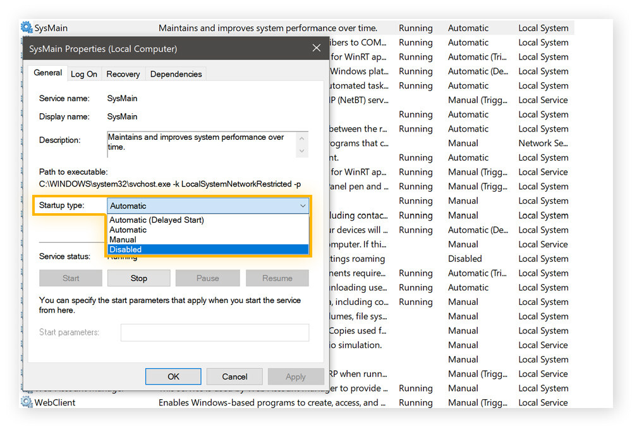Viewport: 632px width, 427px height.
Task: Click the WebClient gear icon at the bottom
Action: point(26,402)
